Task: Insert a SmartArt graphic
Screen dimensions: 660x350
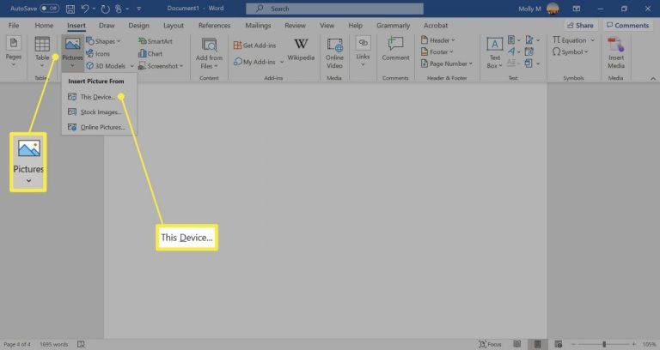Action: tap(156, 41)
